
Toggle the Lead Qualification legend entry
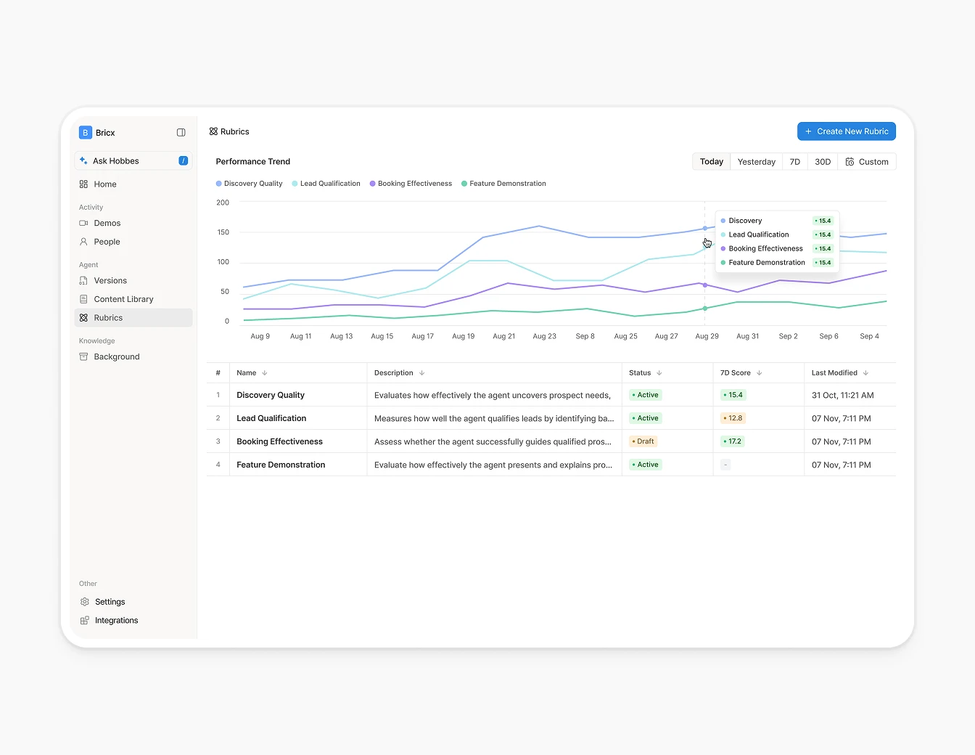tap(326, 183)
